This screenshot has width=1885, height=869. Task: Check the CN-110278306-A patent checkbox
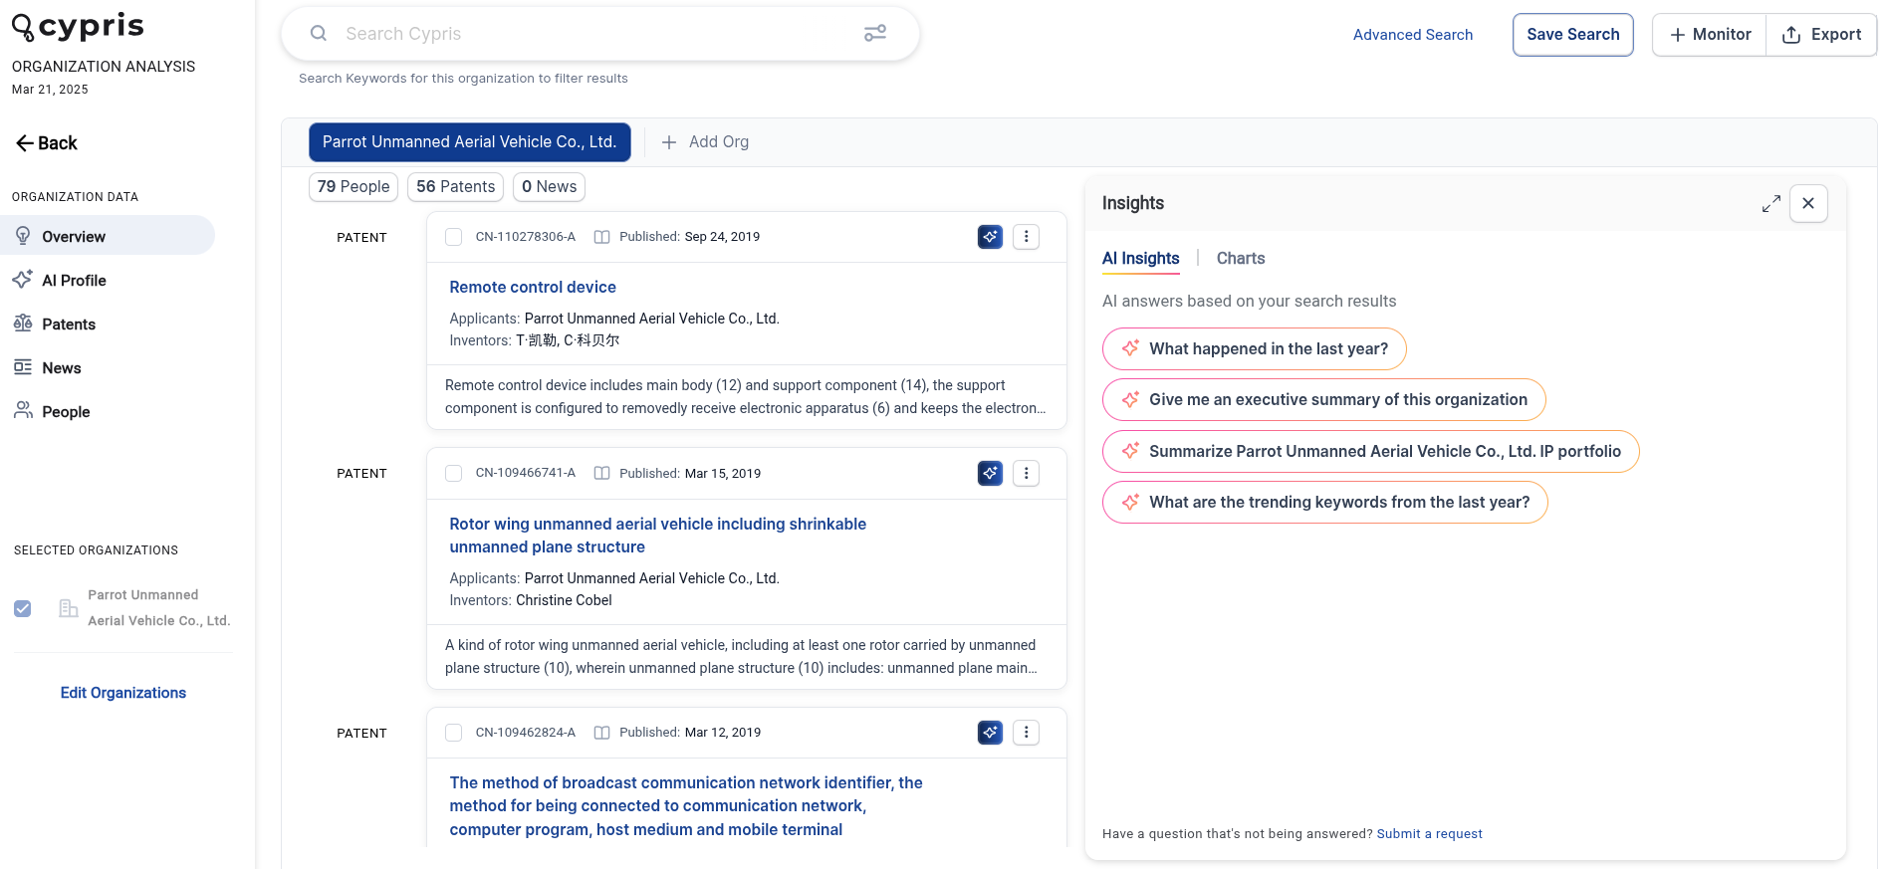pyautogui.click(x=454, y=237)
